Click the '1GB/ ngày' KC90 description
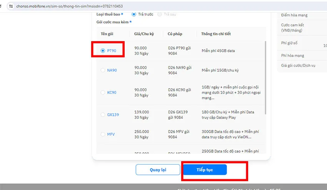 [231, 92]
